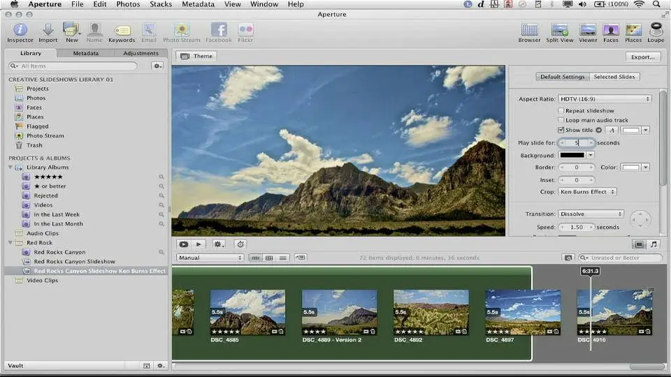Open the Manual sort order dropdown

[x=210, y=258]
